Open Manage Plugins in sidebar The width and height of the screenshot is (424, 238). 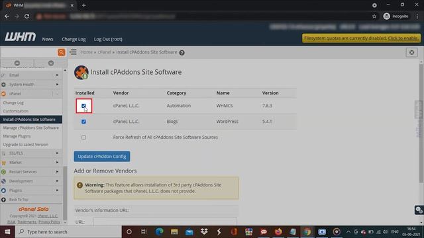[x=17, y=136]
